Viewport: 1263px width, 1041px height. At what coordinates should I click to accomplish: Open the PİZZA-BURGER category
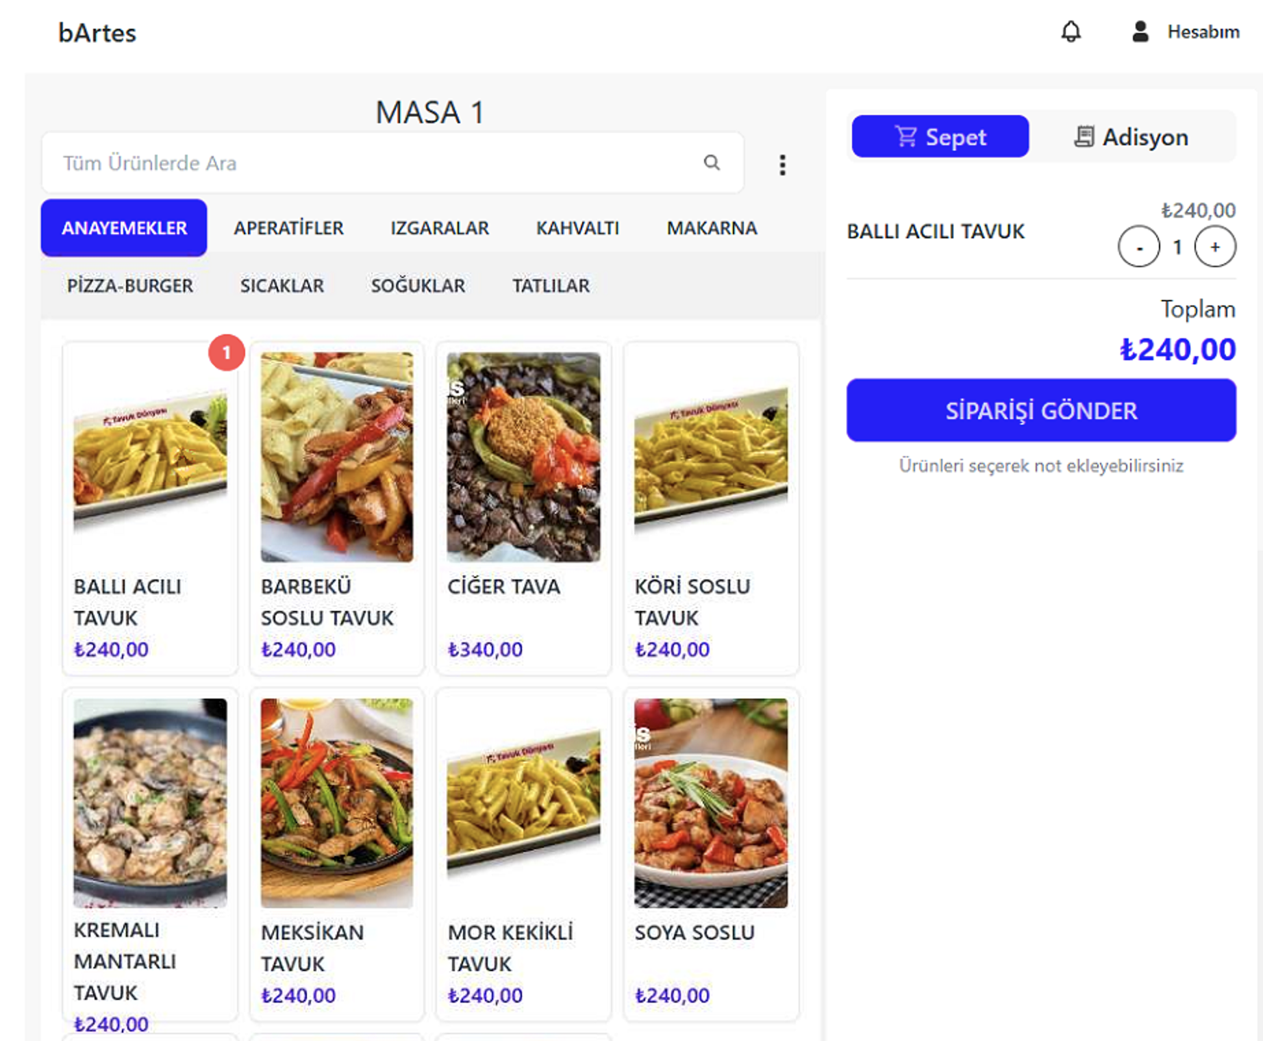130,286
